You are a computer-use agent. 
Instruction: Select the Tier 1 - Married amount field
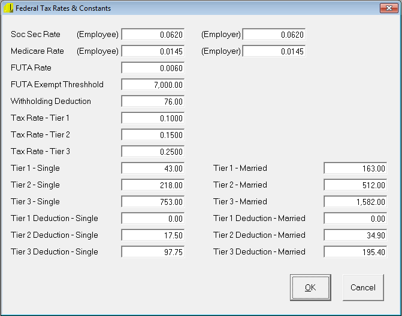355,168
